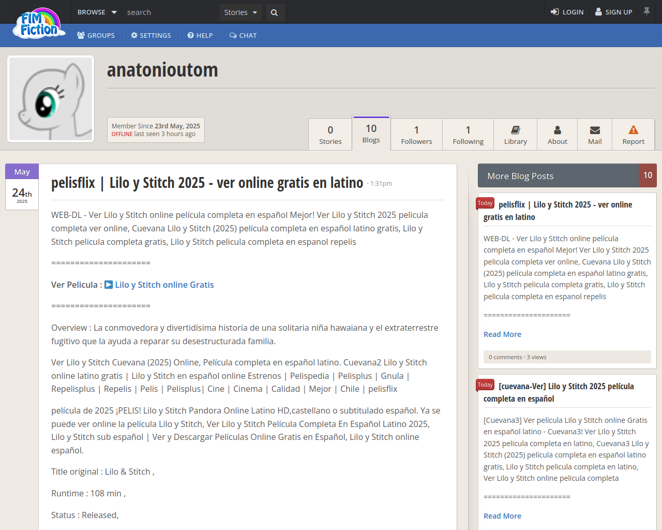Click the Lilo y Stitch online Gratis link
The height and width of the screenshot is (530, 662).
tap(164, 285)
